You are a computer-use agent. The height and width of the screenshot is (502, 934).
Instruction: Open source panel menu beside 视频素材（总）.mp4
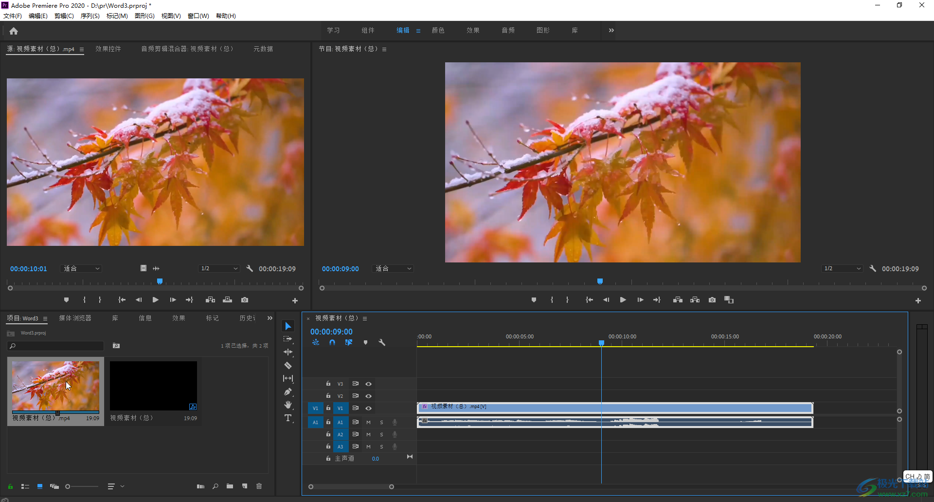click(82, 49)
